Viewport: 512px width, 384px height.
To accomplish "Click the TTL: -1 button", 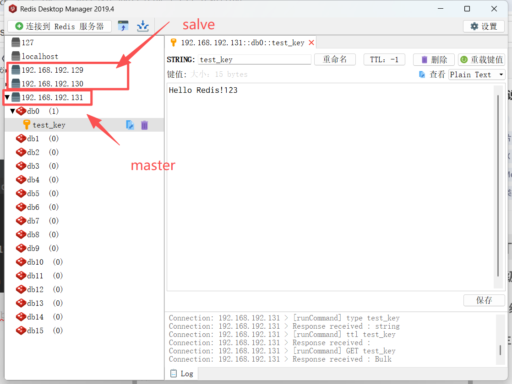I will coord(384,59).
